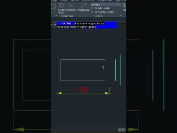Choose Project option in EXTEND prompt
This screenshot has height=133, width=177.
pos(82,27)
